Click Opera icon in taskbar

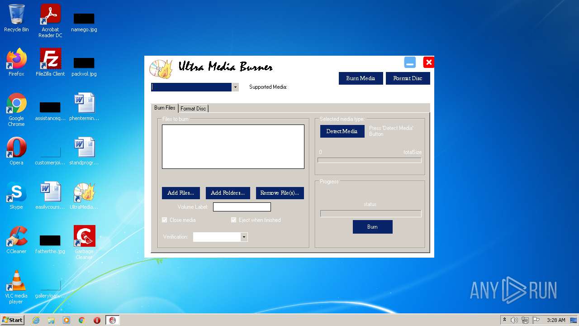[97, 320]
